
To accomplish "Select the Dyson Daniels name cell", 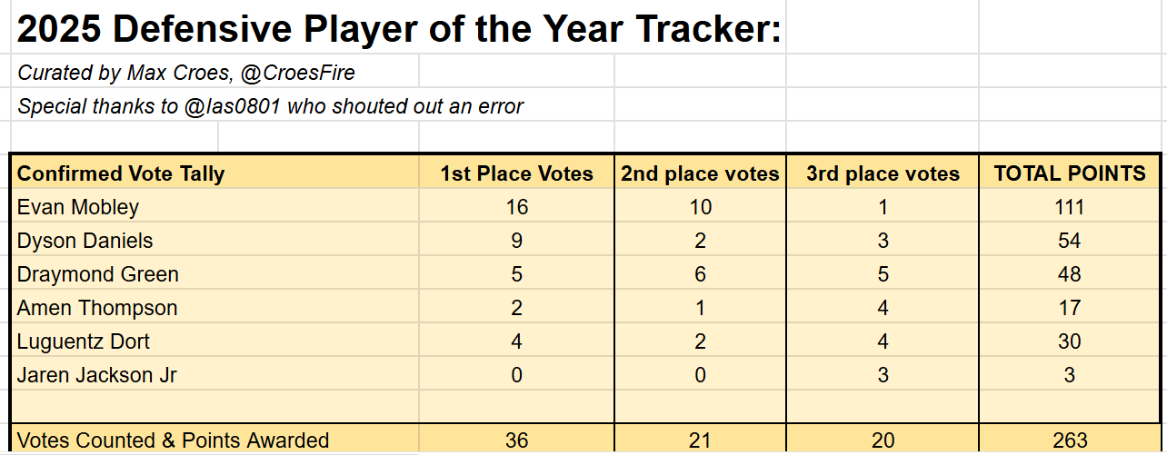I will (x=215, y=241).
